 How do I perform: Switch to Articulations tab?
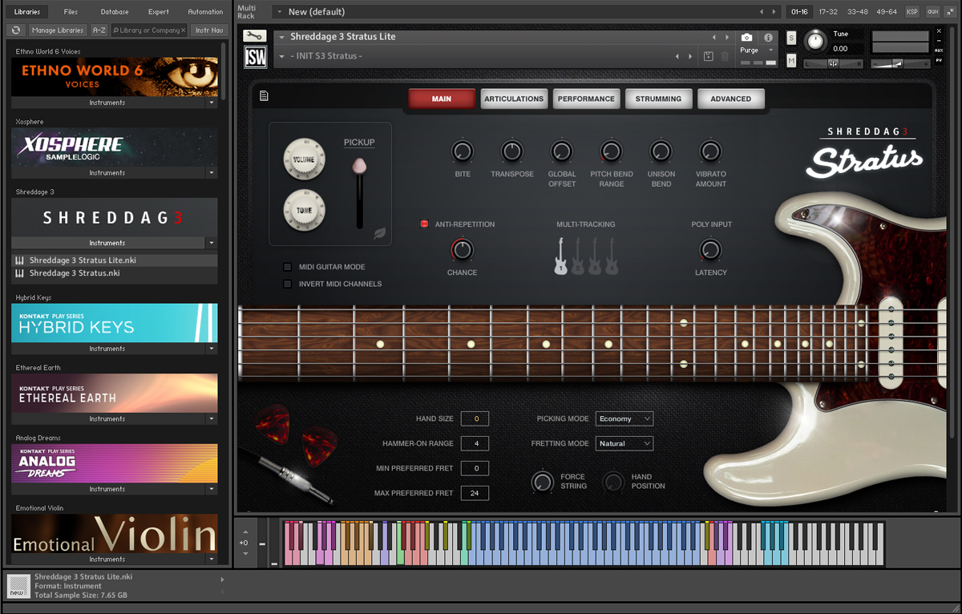pos(514,99)
